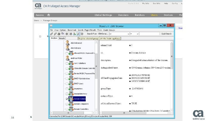Screen dimensions: 215x121
Task: Check the Allowed RODC Password group checkbox
Action: coord(67,53)
